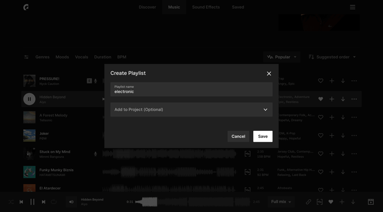
Task: Open the Genres filter
Action: click(x=43, y=57)
